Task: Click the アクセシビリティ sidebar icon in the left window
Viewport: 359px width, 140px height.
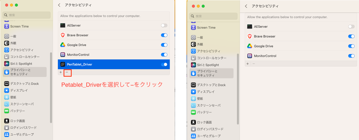Action: pos(7,50)
